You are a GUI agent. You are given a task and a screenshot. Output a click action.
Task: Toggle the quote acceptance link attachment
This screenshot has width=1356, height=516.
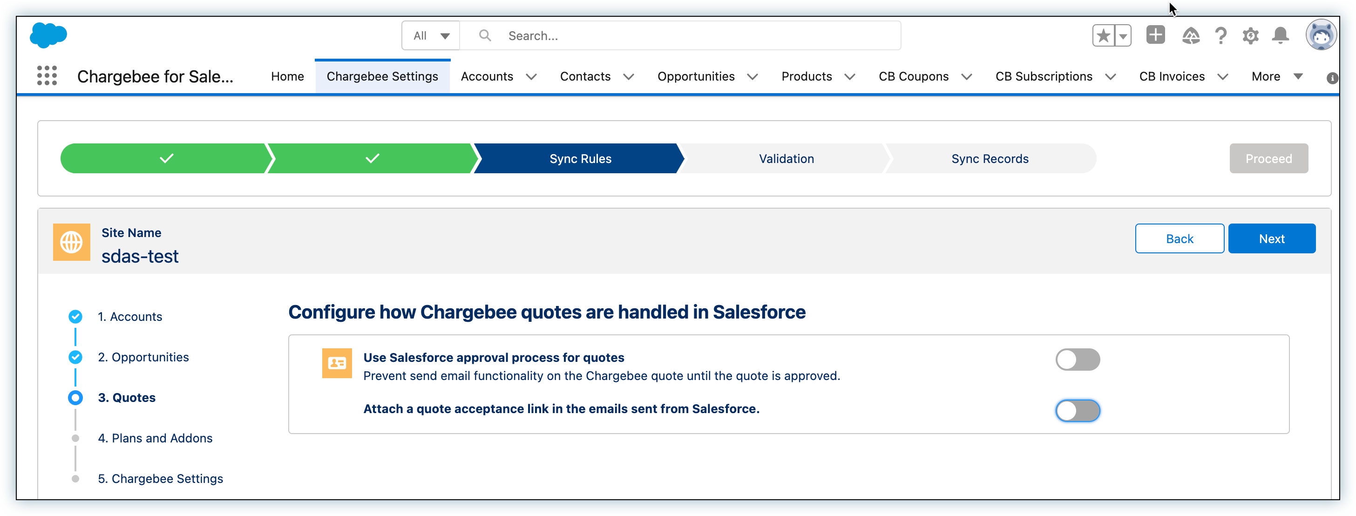pos(1077,411)
